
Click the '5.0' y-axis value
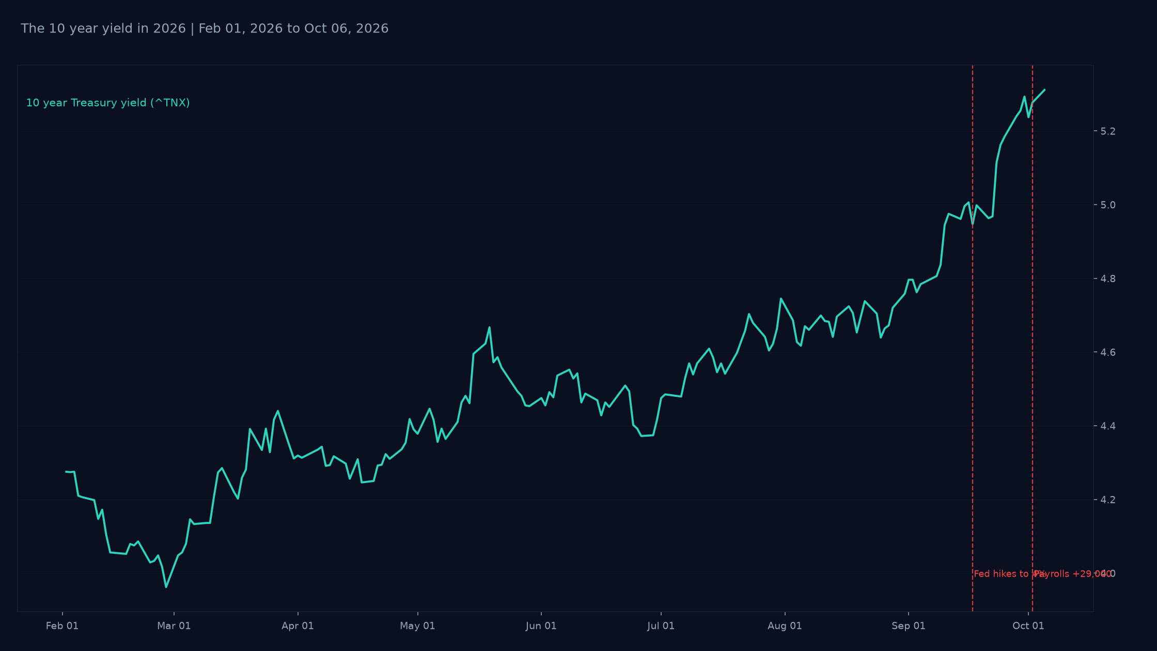(x=1108, y=205)
